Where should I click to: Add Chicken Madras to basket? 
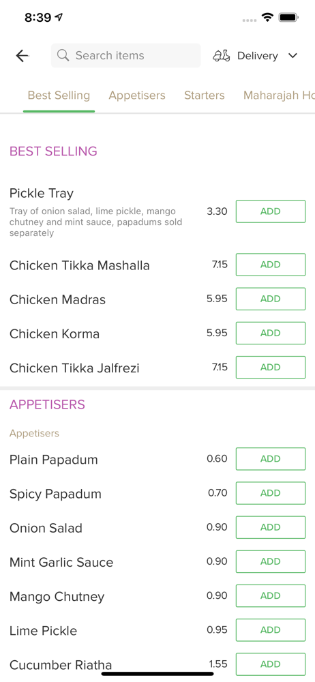[x=271, y=299]
